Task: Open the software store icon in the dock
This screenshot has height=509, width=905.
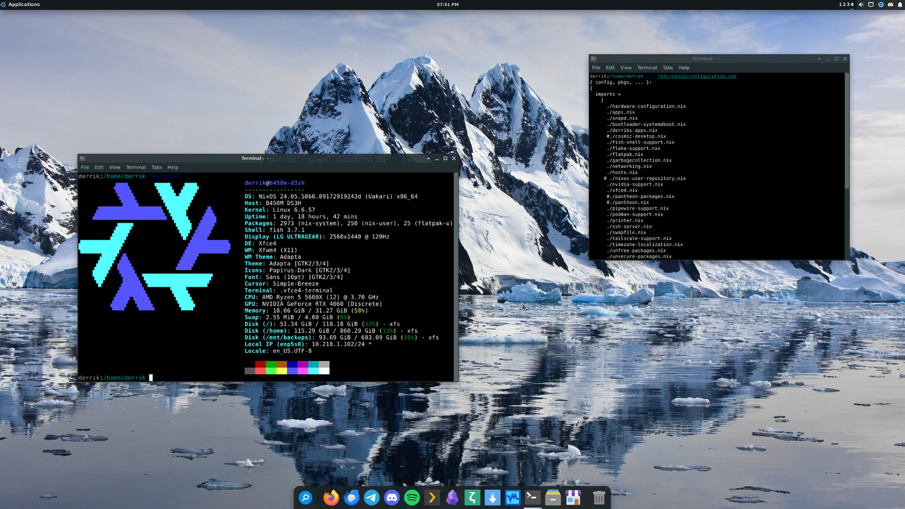Action: pyautogui.click(x=573, y=497)
